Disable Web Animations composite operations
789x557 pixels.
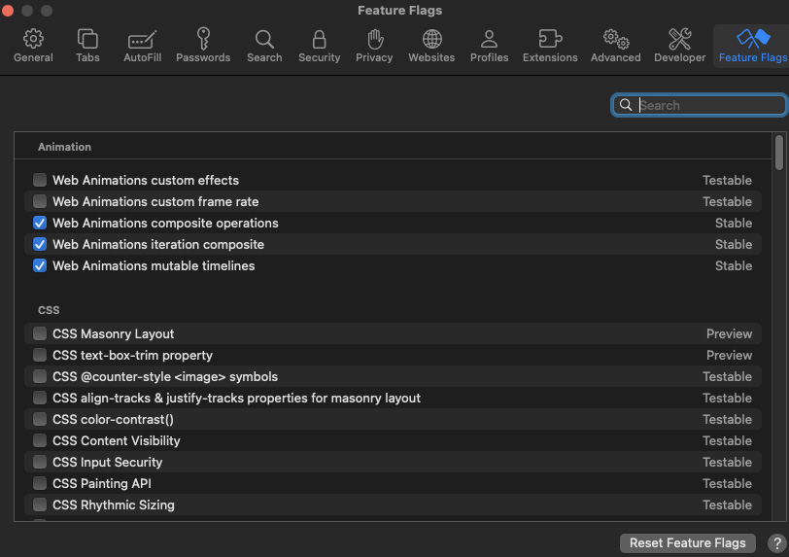point(40,223)
